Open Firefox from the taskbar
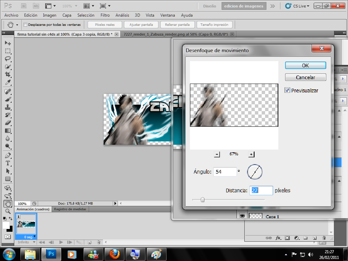 115,254
